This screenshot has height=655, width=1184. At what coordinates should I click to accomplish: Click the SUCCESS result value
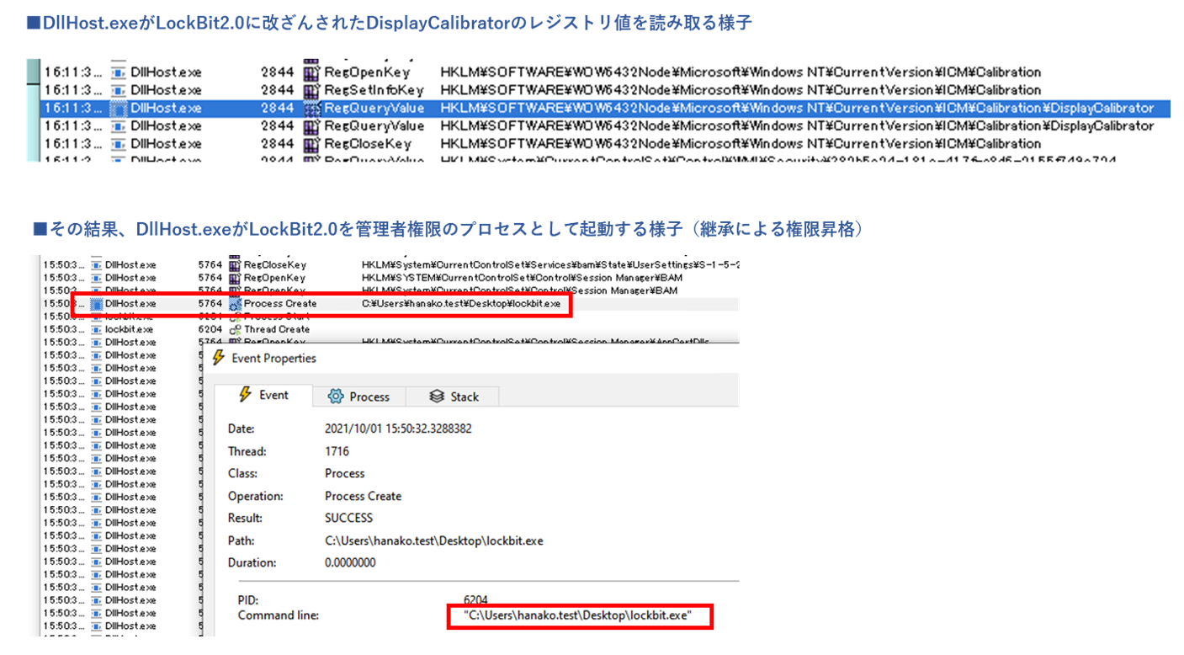348,518
